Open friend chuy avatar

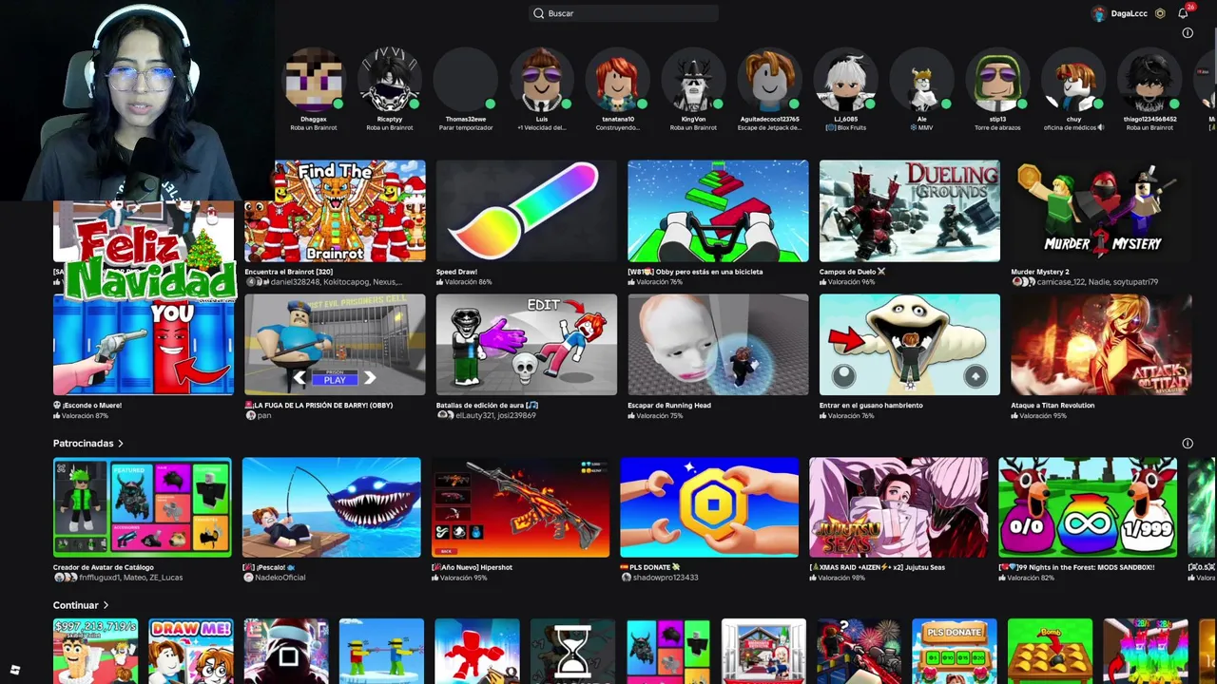1073,80
